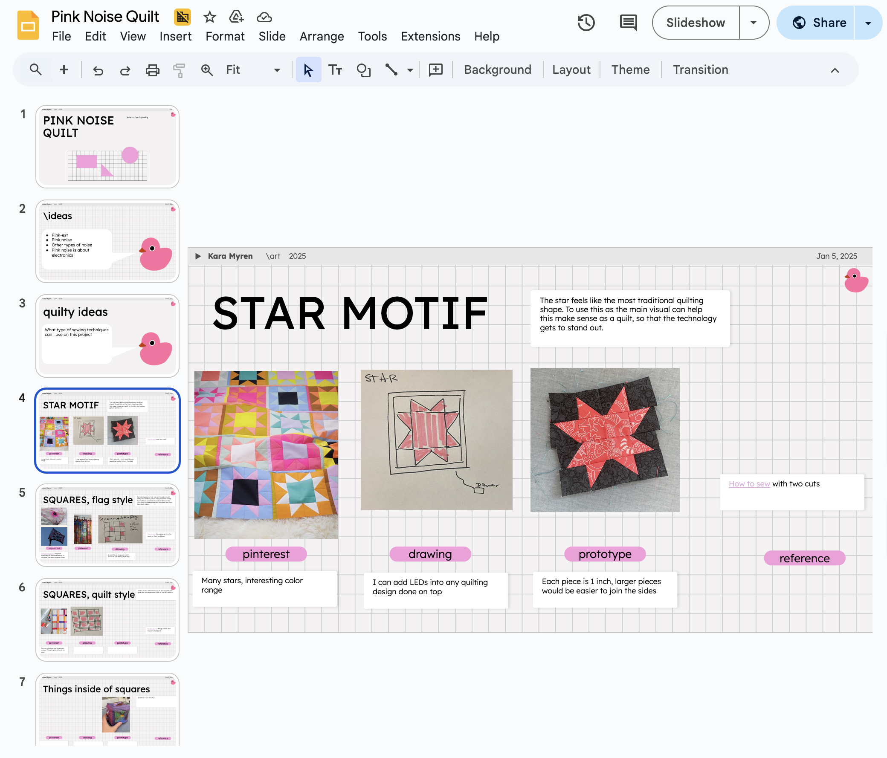Open the line type dropdown arrow
Screen dimensions: 887x758
click(x=410, y=70)
